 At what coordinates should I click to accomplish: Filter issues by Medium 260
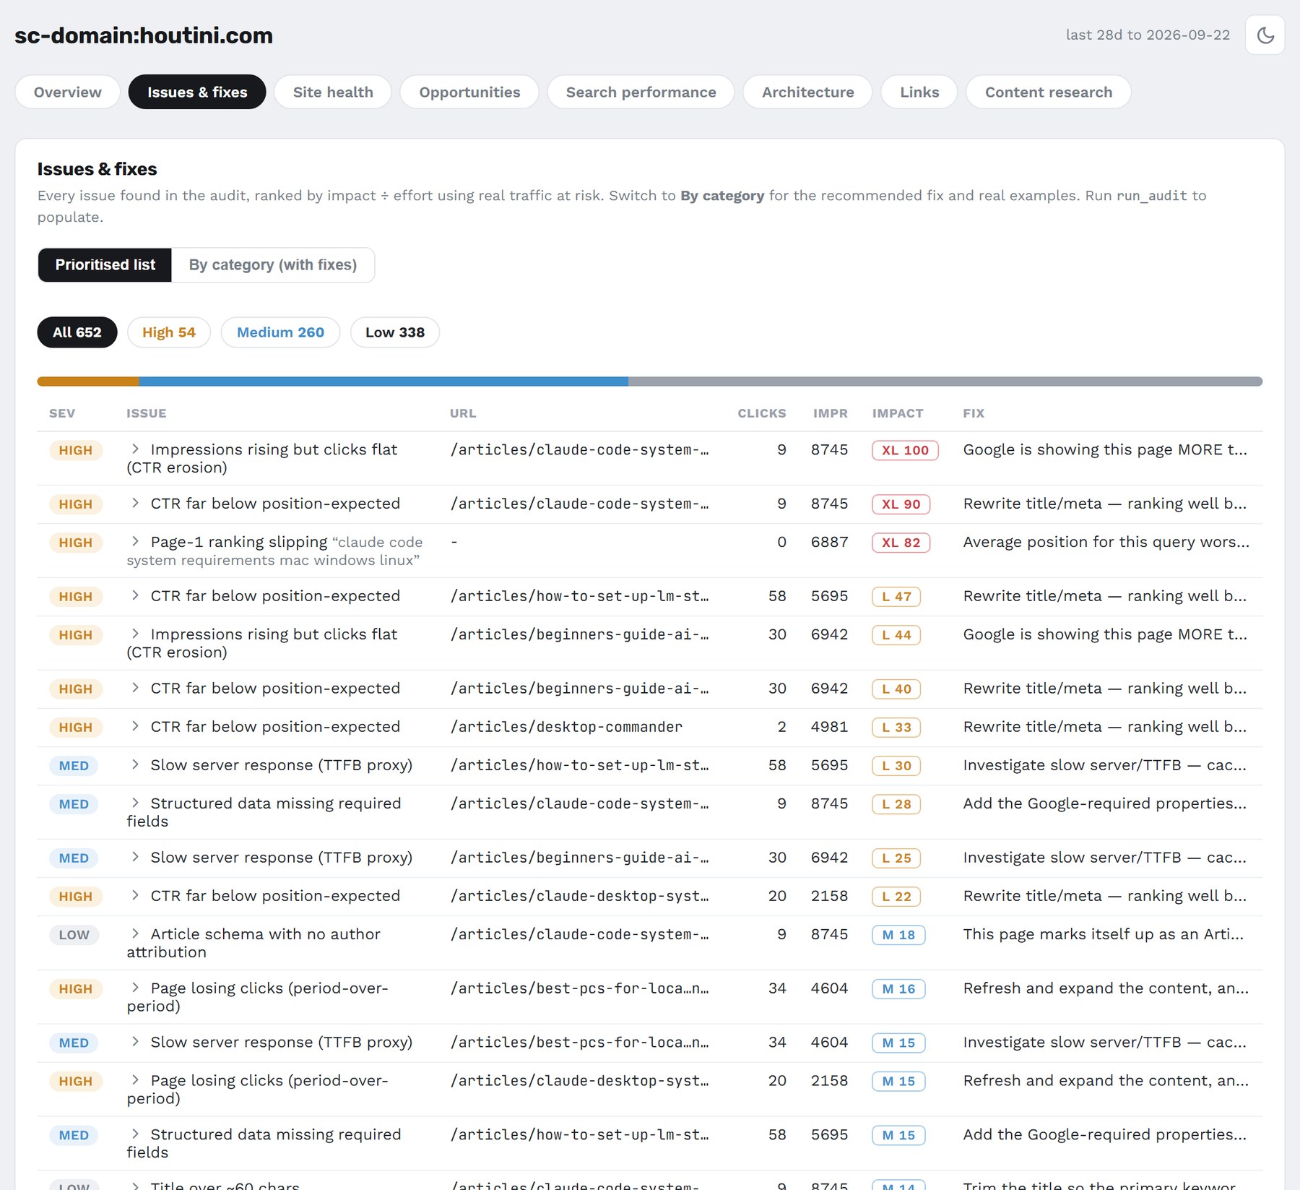coord(280,332)
